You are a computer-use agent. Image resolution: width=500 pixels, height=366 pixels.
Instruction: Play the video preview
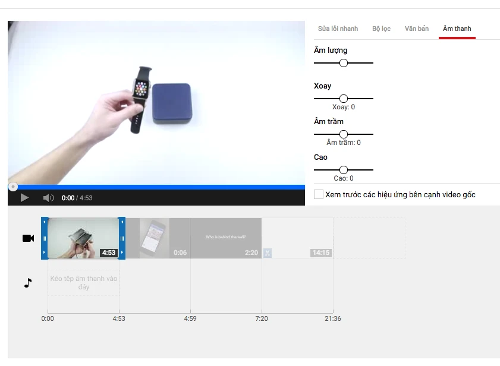click(x=24, y=198)
